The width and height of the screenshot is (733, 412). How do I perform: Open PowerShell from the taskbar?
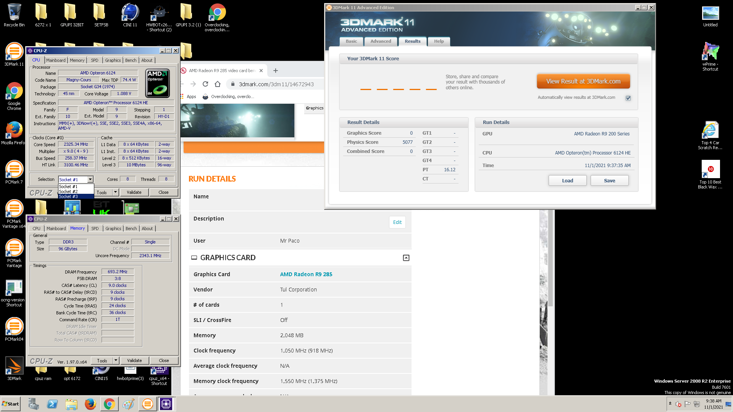click(x=52, y=404)
